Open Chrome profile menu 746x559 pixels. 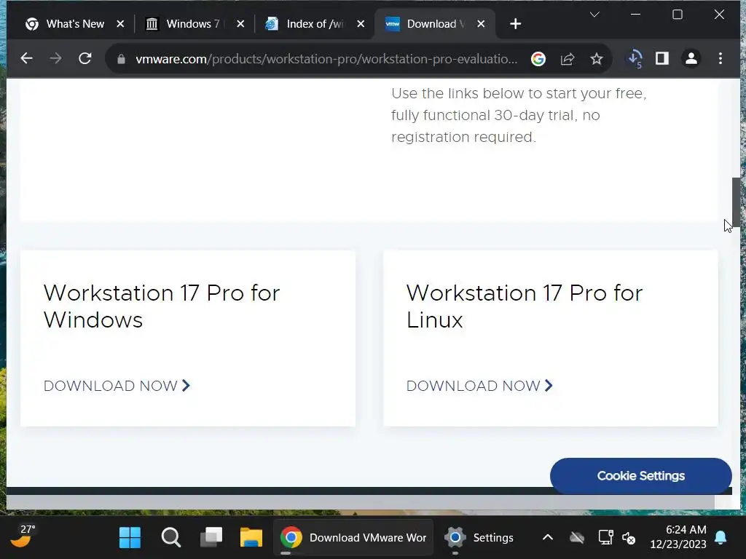click(691, 58)
